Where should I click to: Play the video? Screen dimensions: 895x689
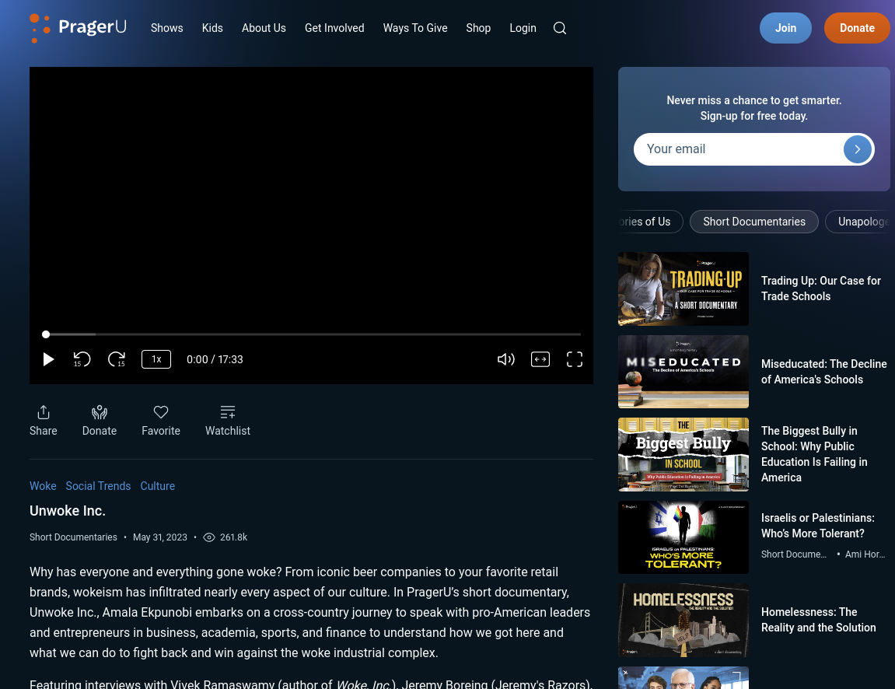tap(48, 359)
